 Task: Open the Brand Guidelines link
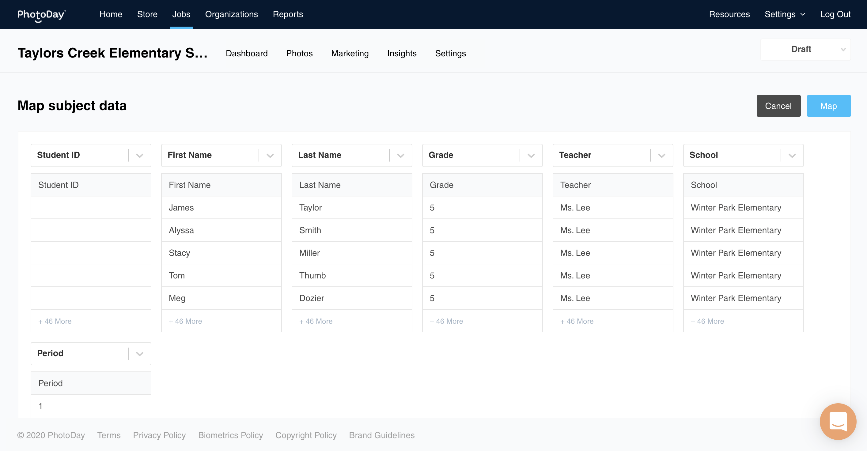click(x=382, y=435)
